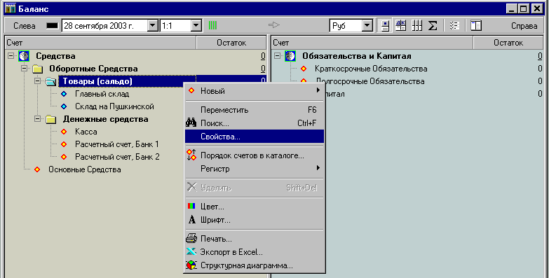Click the sigma totals toolbar icon
The image size is (549, 278).
(433, 25)
